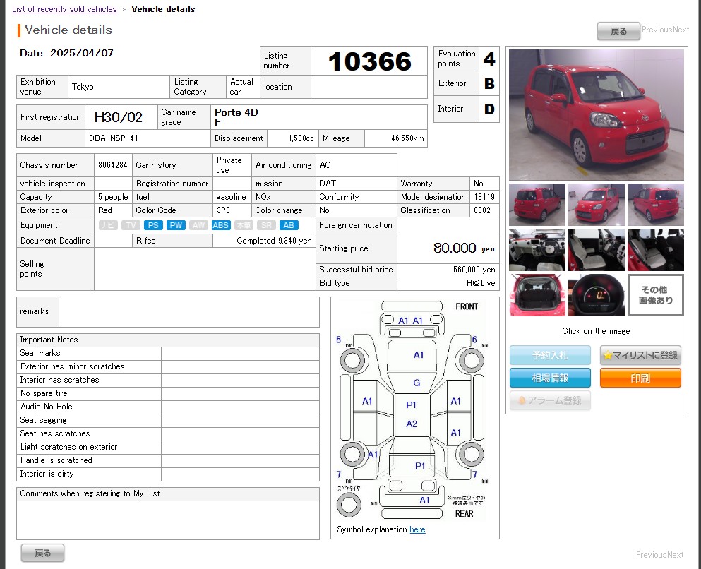This screenshot has height=569, width=701.
Task: Click the アラーム登録 alarm register button
Action: (x=550, y=400)
